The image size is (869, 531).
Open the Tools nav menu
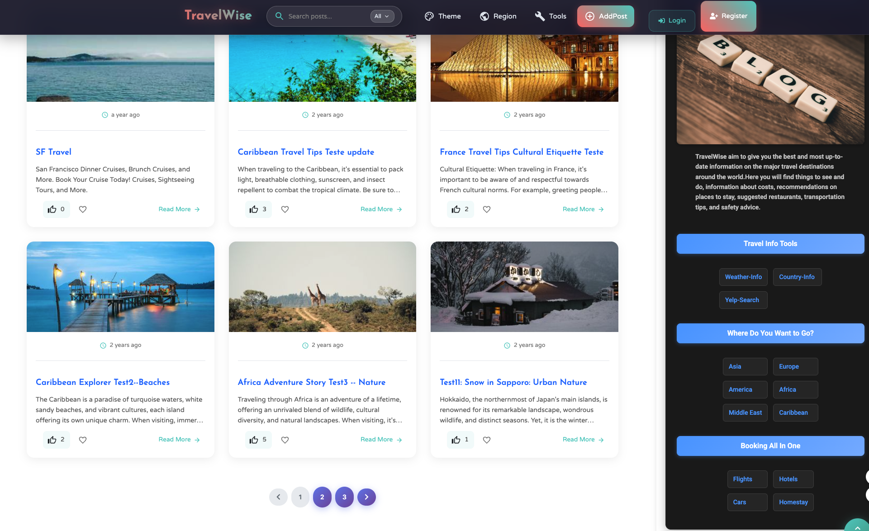coord(551,16)
